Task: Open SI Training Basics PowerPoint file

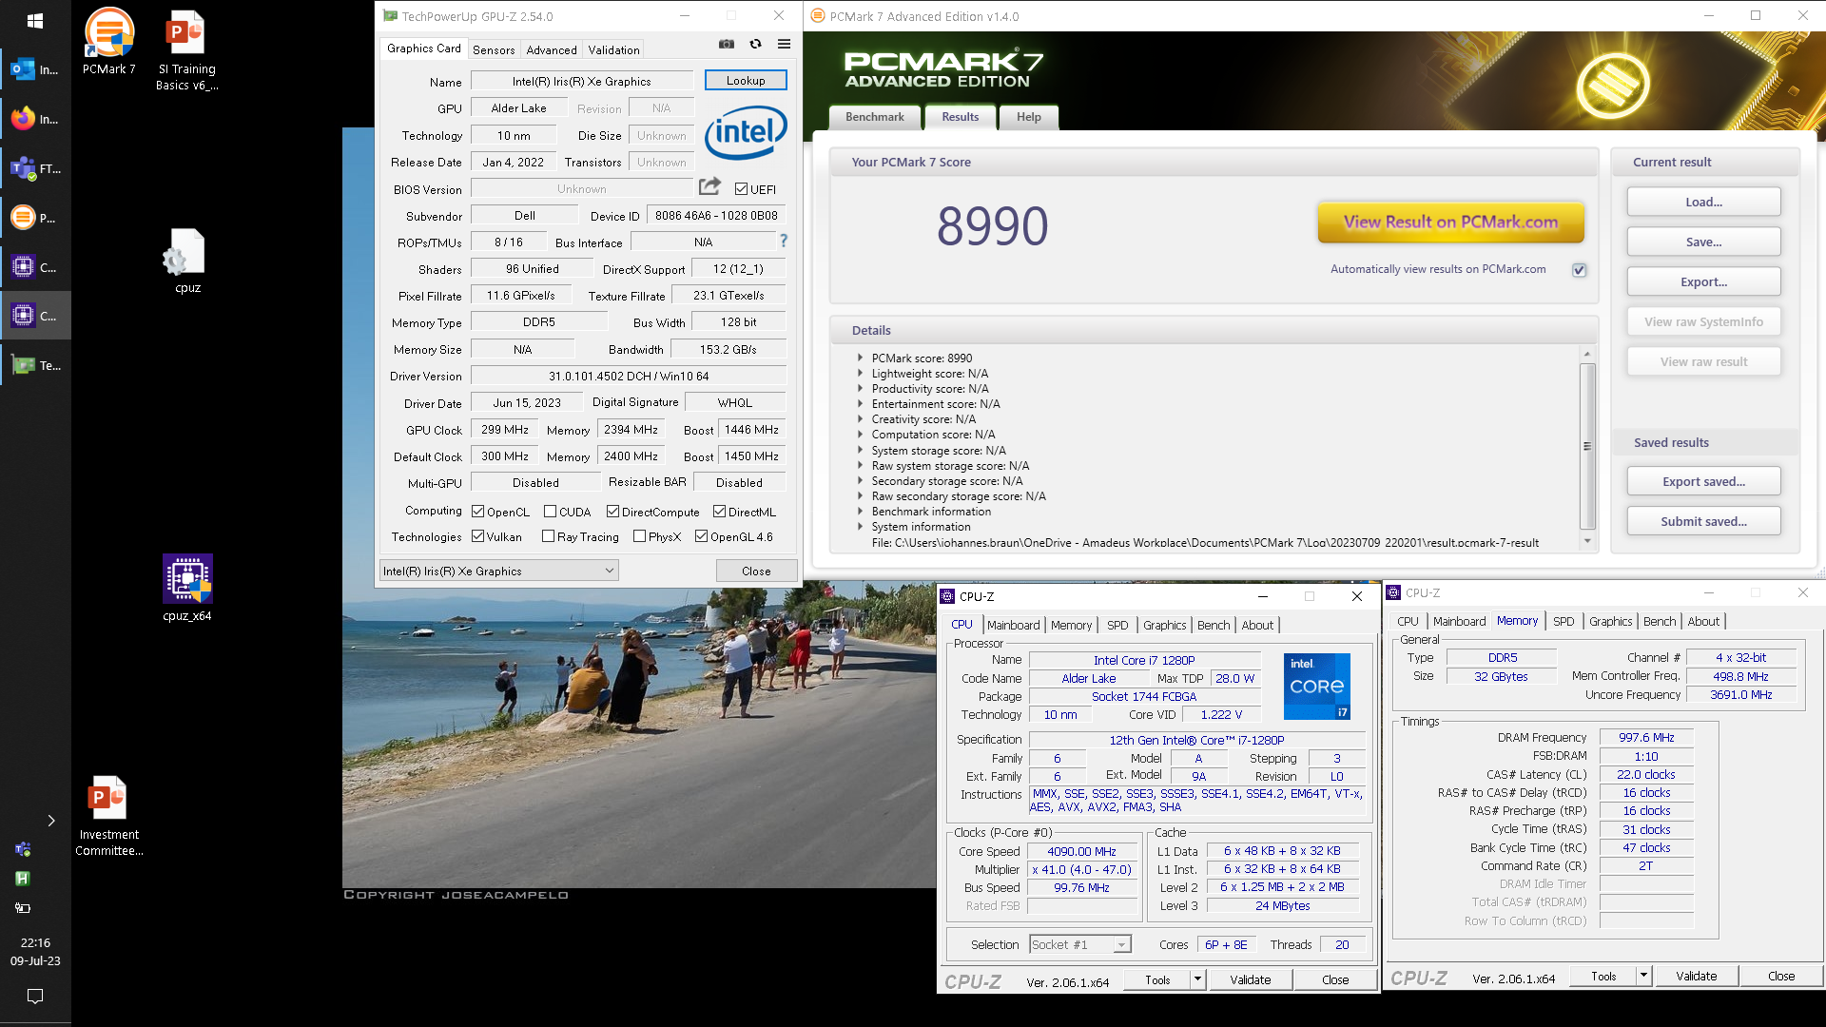Action: (186, 50)
